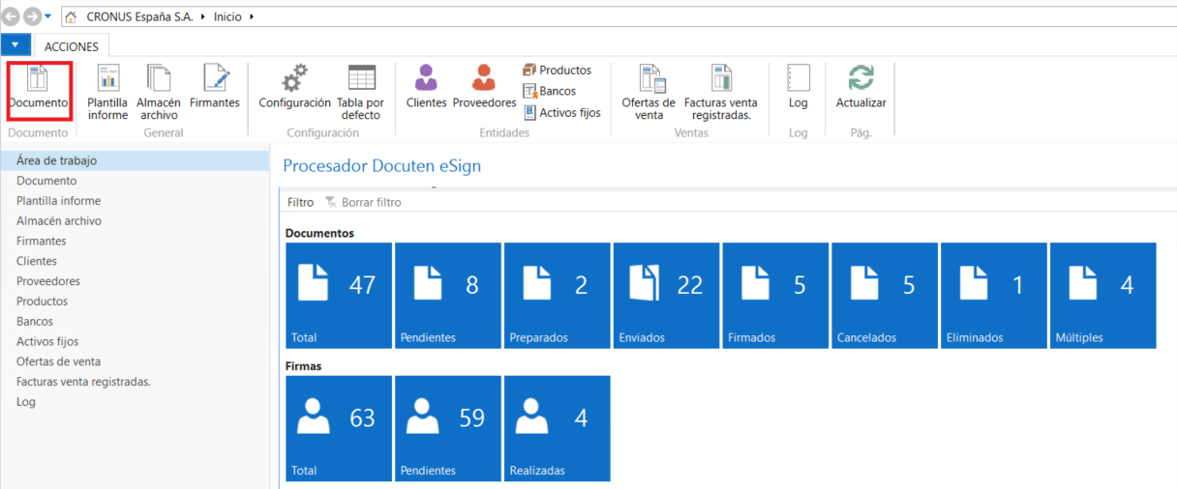Open Tabla por defecto icon
Screen dimensions: 1177x489
click(361, 93)
